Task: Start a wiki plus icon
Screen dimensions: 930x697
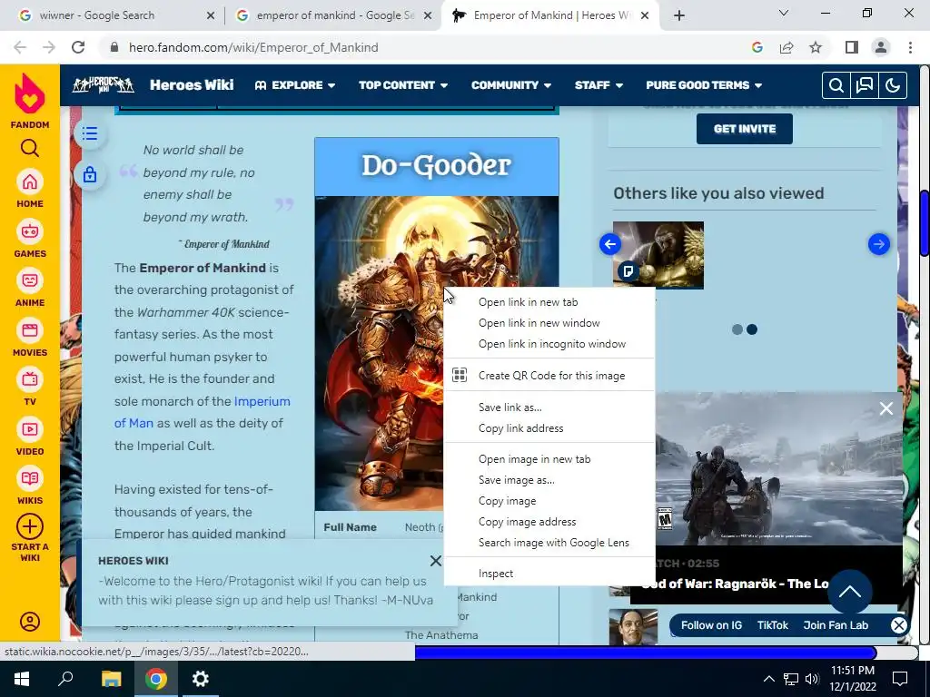Action: click(30, 527)
